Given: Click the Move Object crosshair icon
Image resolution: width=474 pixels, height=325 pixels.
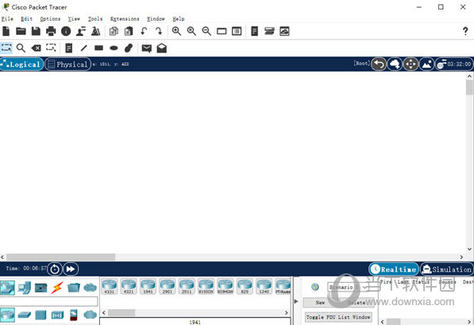Looking at the screenshot, I should (x=410, y=64).
